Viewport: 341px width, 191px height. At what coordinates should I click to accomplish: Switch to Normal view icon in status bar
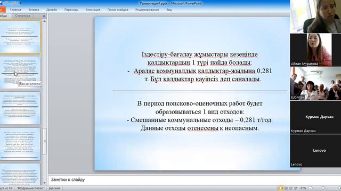point(281,188)
